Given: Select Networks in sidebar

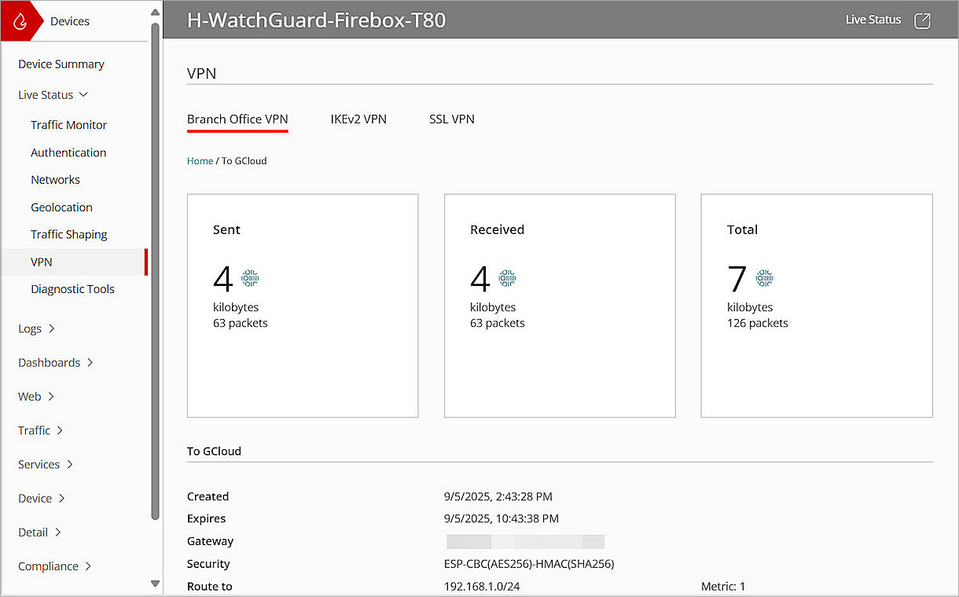Looking at the screenshot, I should click(x=55, y=180).
